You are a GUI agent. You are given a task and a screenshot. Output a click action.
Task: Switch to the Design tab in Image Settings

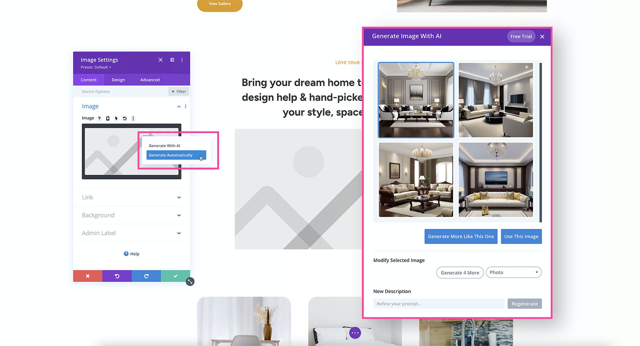point(118,80)
